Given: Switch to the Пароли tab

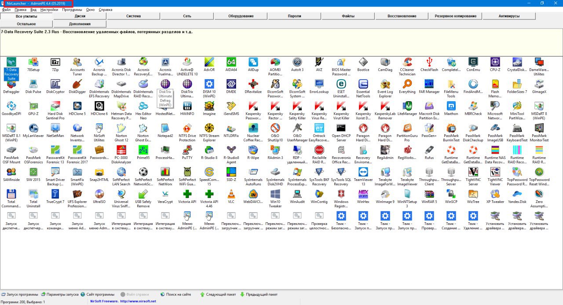Looking at the screenshot, I should (x=295, y=16).
